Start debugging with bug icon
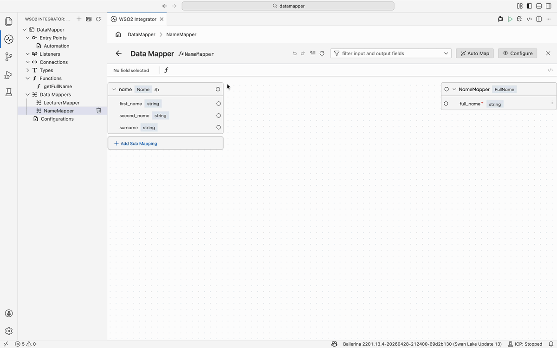Screen dimensions: 557x348 pyautogui.click(x=519, y=19)
